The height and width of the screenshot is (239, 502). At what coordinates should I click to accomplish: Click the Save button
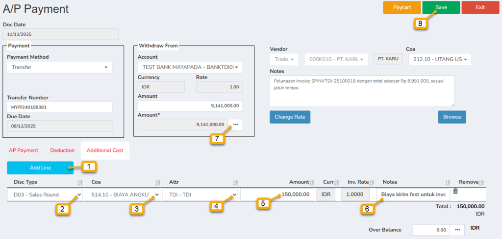(441, 7)
